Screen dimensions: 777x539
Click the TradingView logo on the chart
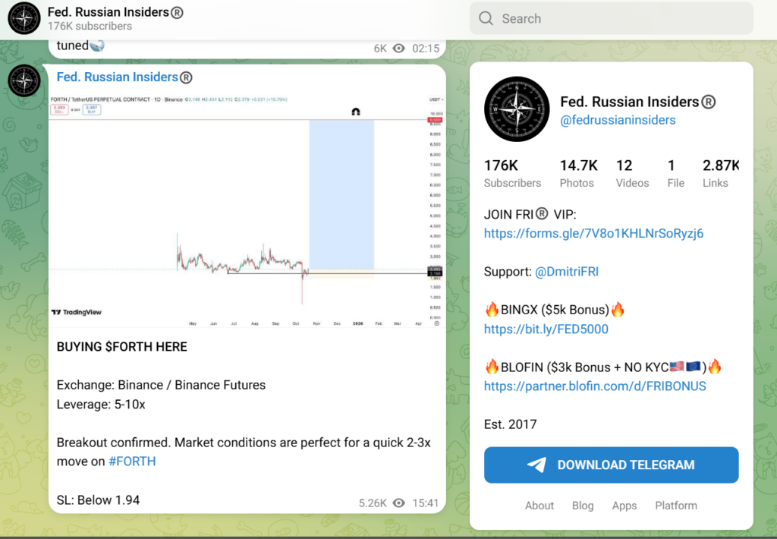pyautogui.click(x=77, y=312)
